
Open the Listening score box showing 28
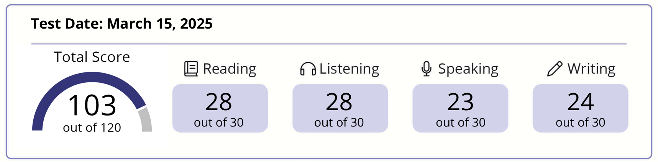(x=340, y=108)
